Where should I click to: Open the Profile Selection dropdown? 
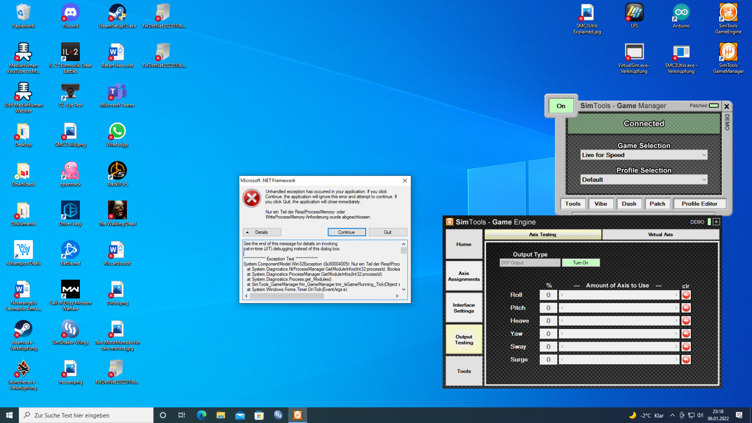click(x=644, y=180)
